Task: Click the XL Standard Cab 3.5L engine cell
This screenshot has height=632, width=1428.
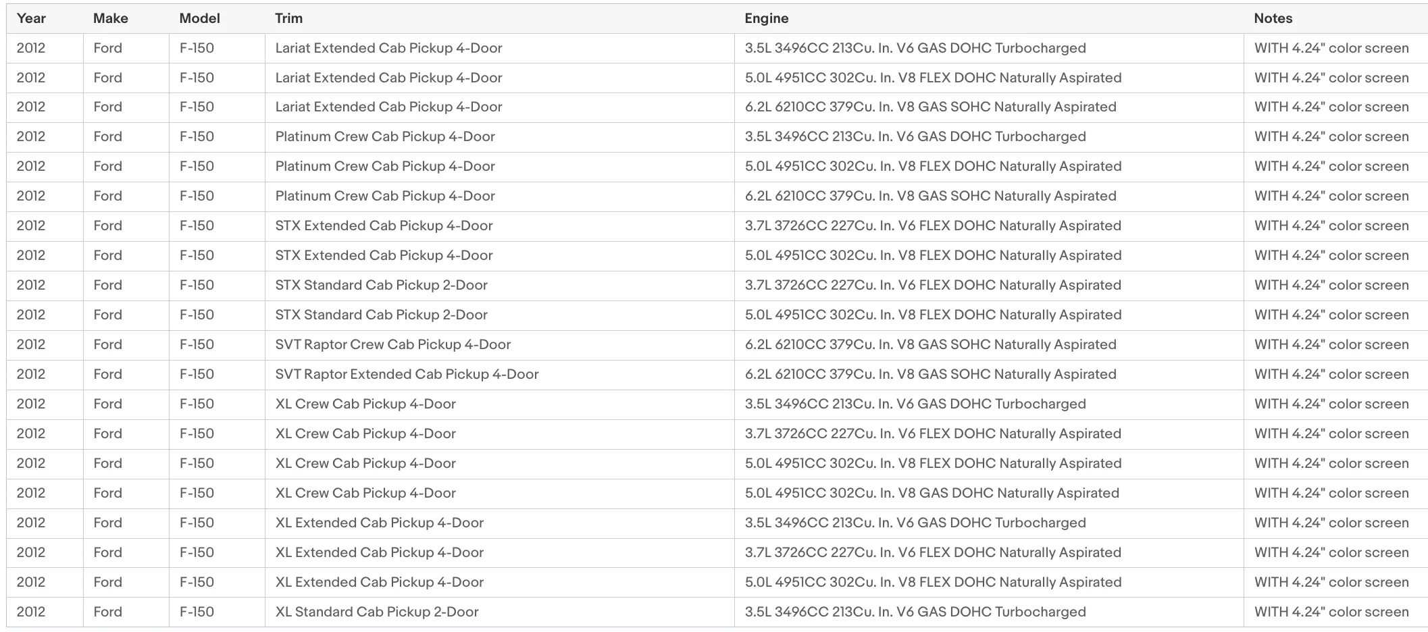Action: click(989, 612)
